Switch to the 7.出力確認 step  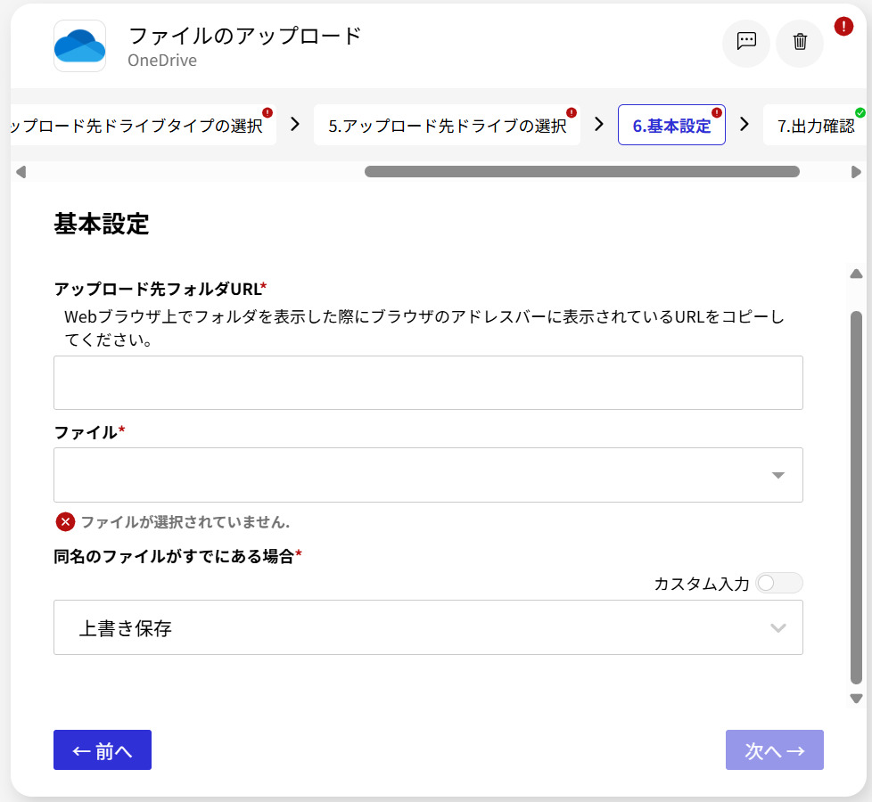point(815,126)
